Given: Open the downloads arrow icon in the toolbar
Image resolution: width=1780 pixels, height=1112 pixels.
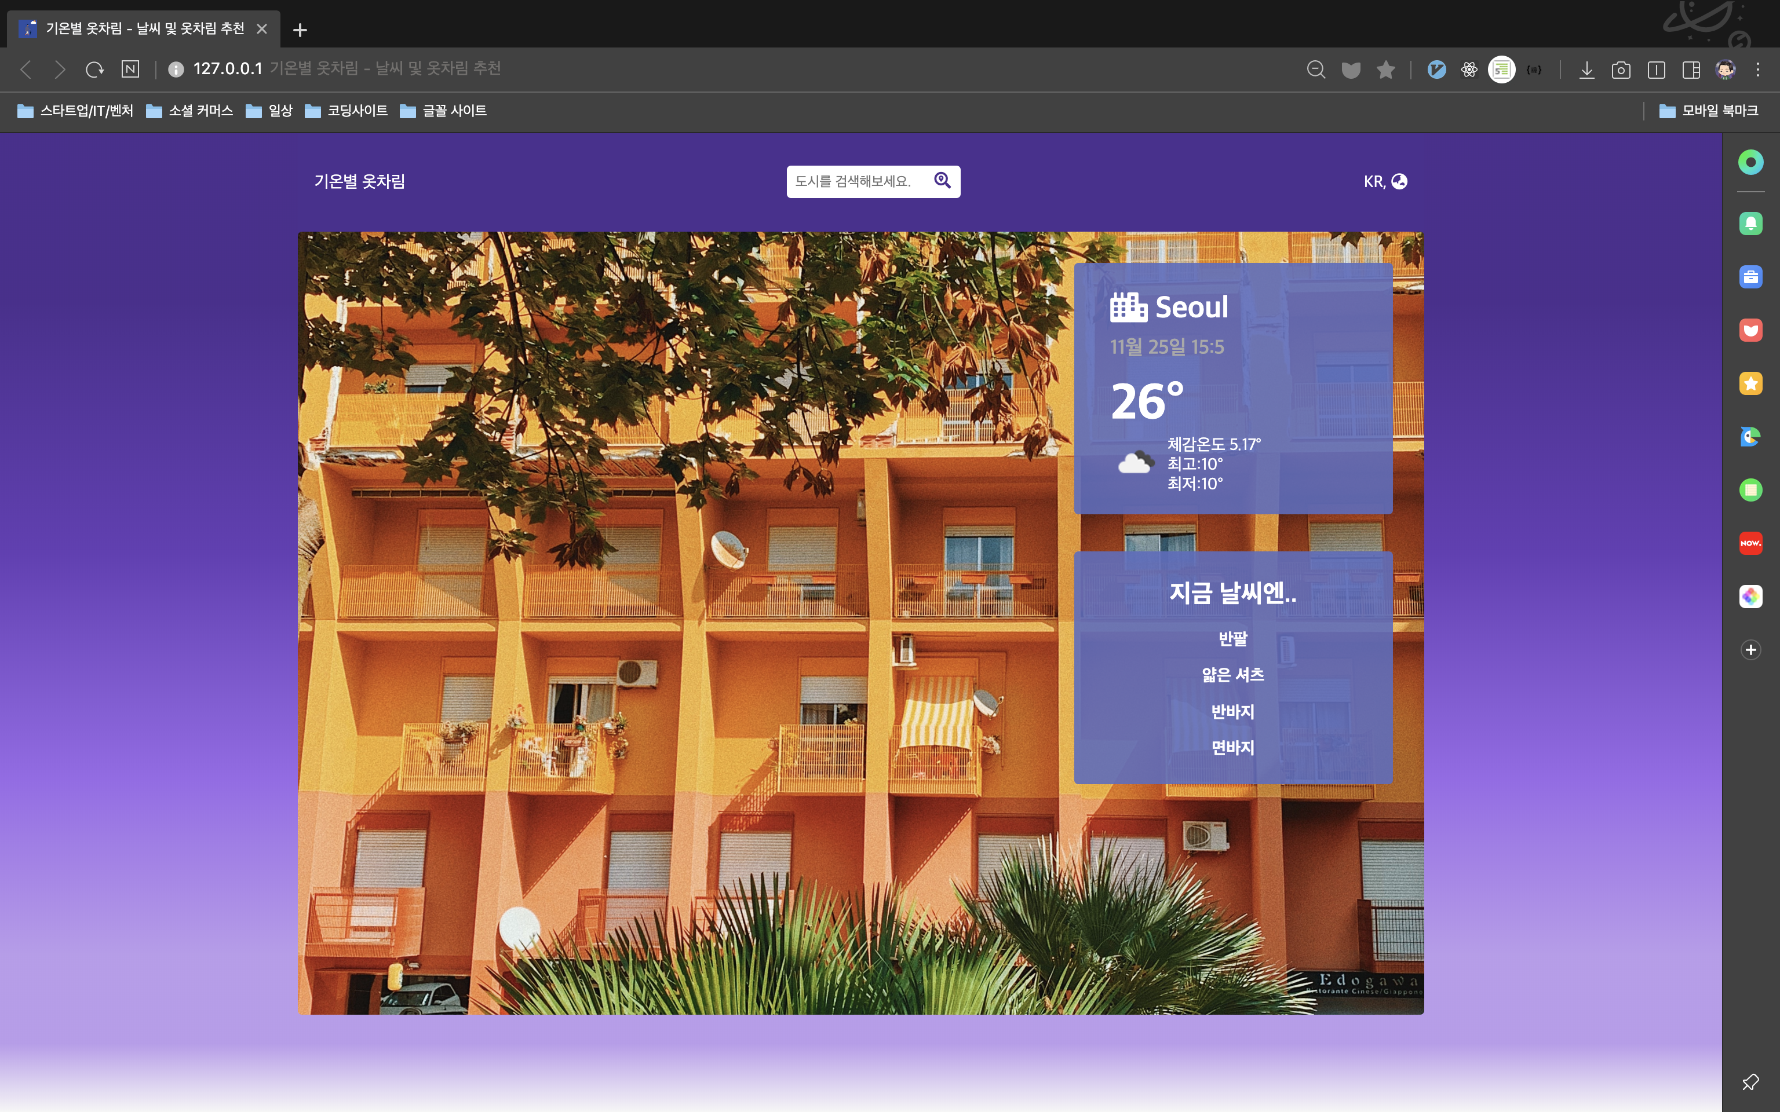Looking at the screenshot, I should 1586,70.
